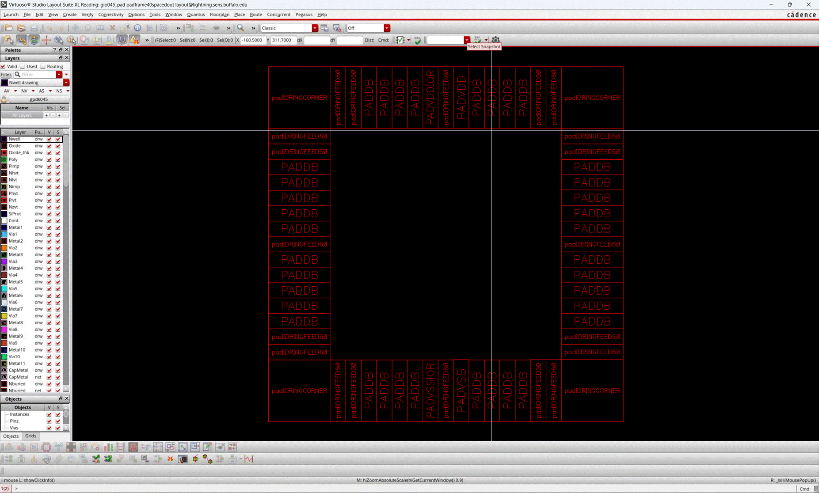The image size is (819, 493).
Task: Click the Copy icon on the top toolbar
Action: coord(88,28)
